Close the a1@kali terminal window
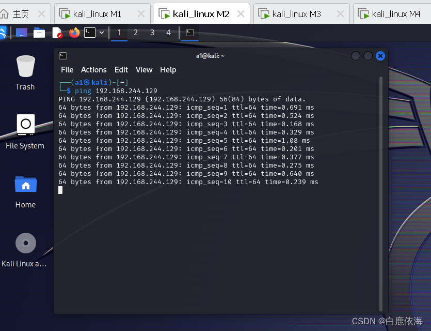Viewport: 431px width, 331px height. (380, 56)
